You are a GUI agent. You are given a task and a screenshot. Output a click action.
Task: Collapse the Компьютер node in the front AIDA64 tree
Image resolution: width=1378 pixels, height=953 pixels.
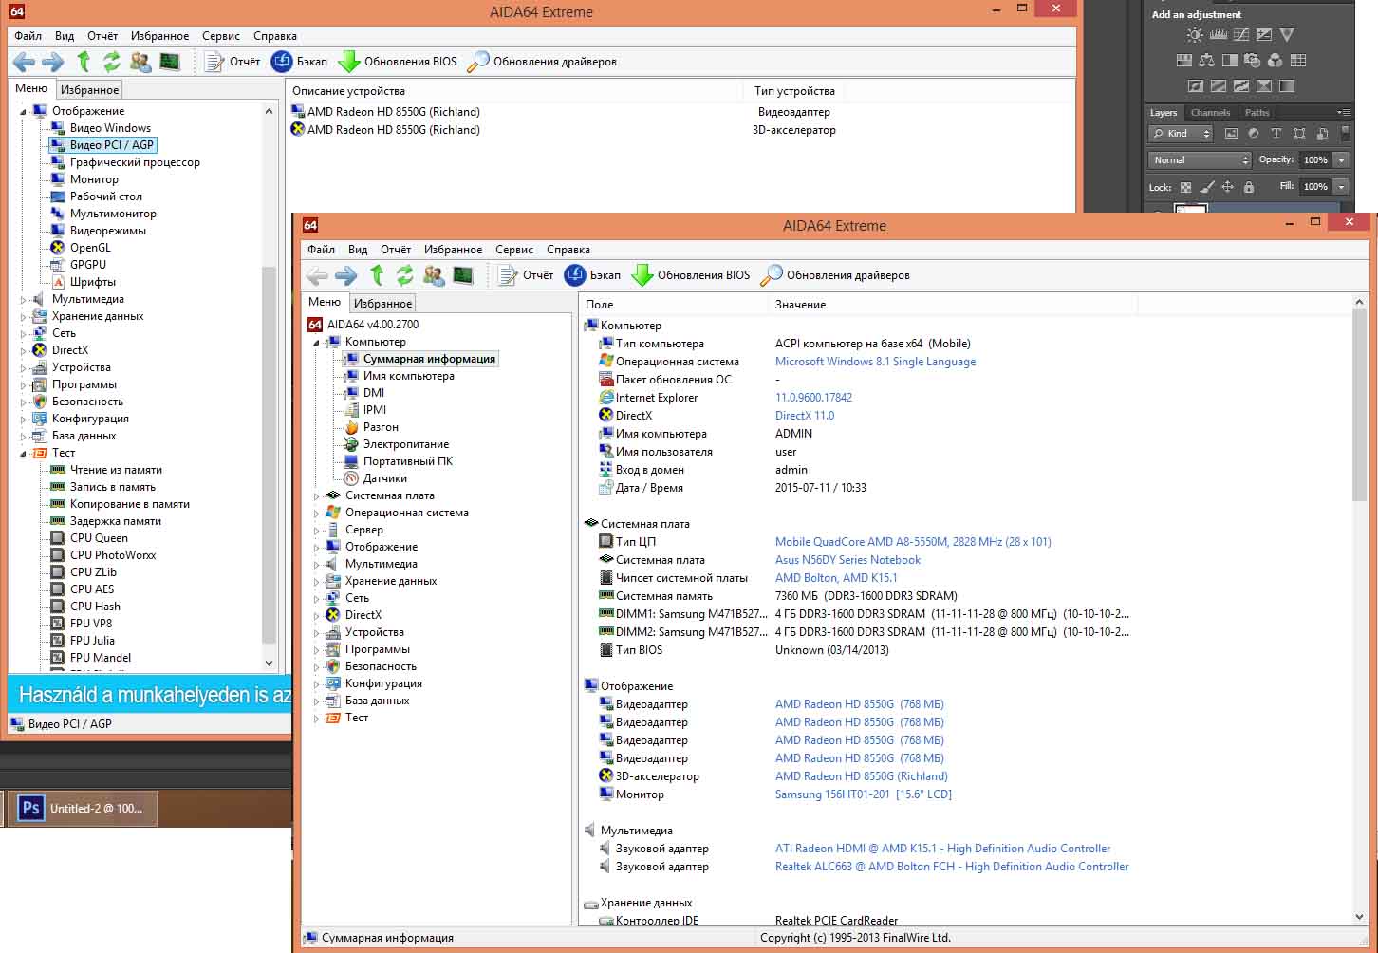coord(317,343)
